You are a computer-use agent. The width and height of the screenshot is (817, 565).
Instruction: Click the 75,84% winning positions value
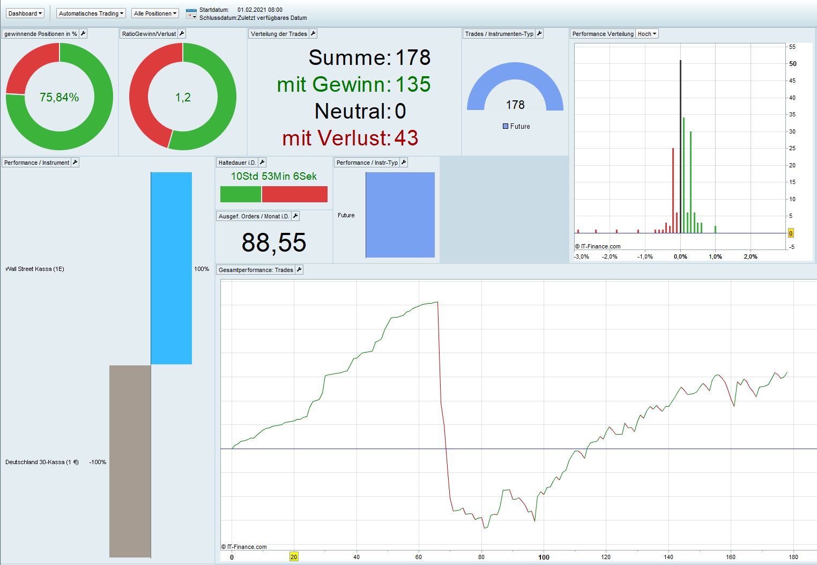(x=60, y=97)
